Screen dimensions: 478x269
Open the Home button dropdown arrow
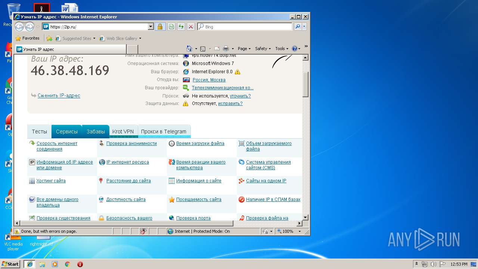coord(196,49)
